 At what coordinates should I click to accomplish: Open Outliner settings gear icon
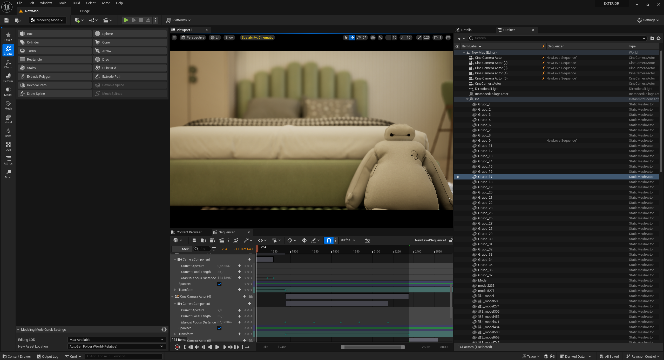(x=659, y=38)
